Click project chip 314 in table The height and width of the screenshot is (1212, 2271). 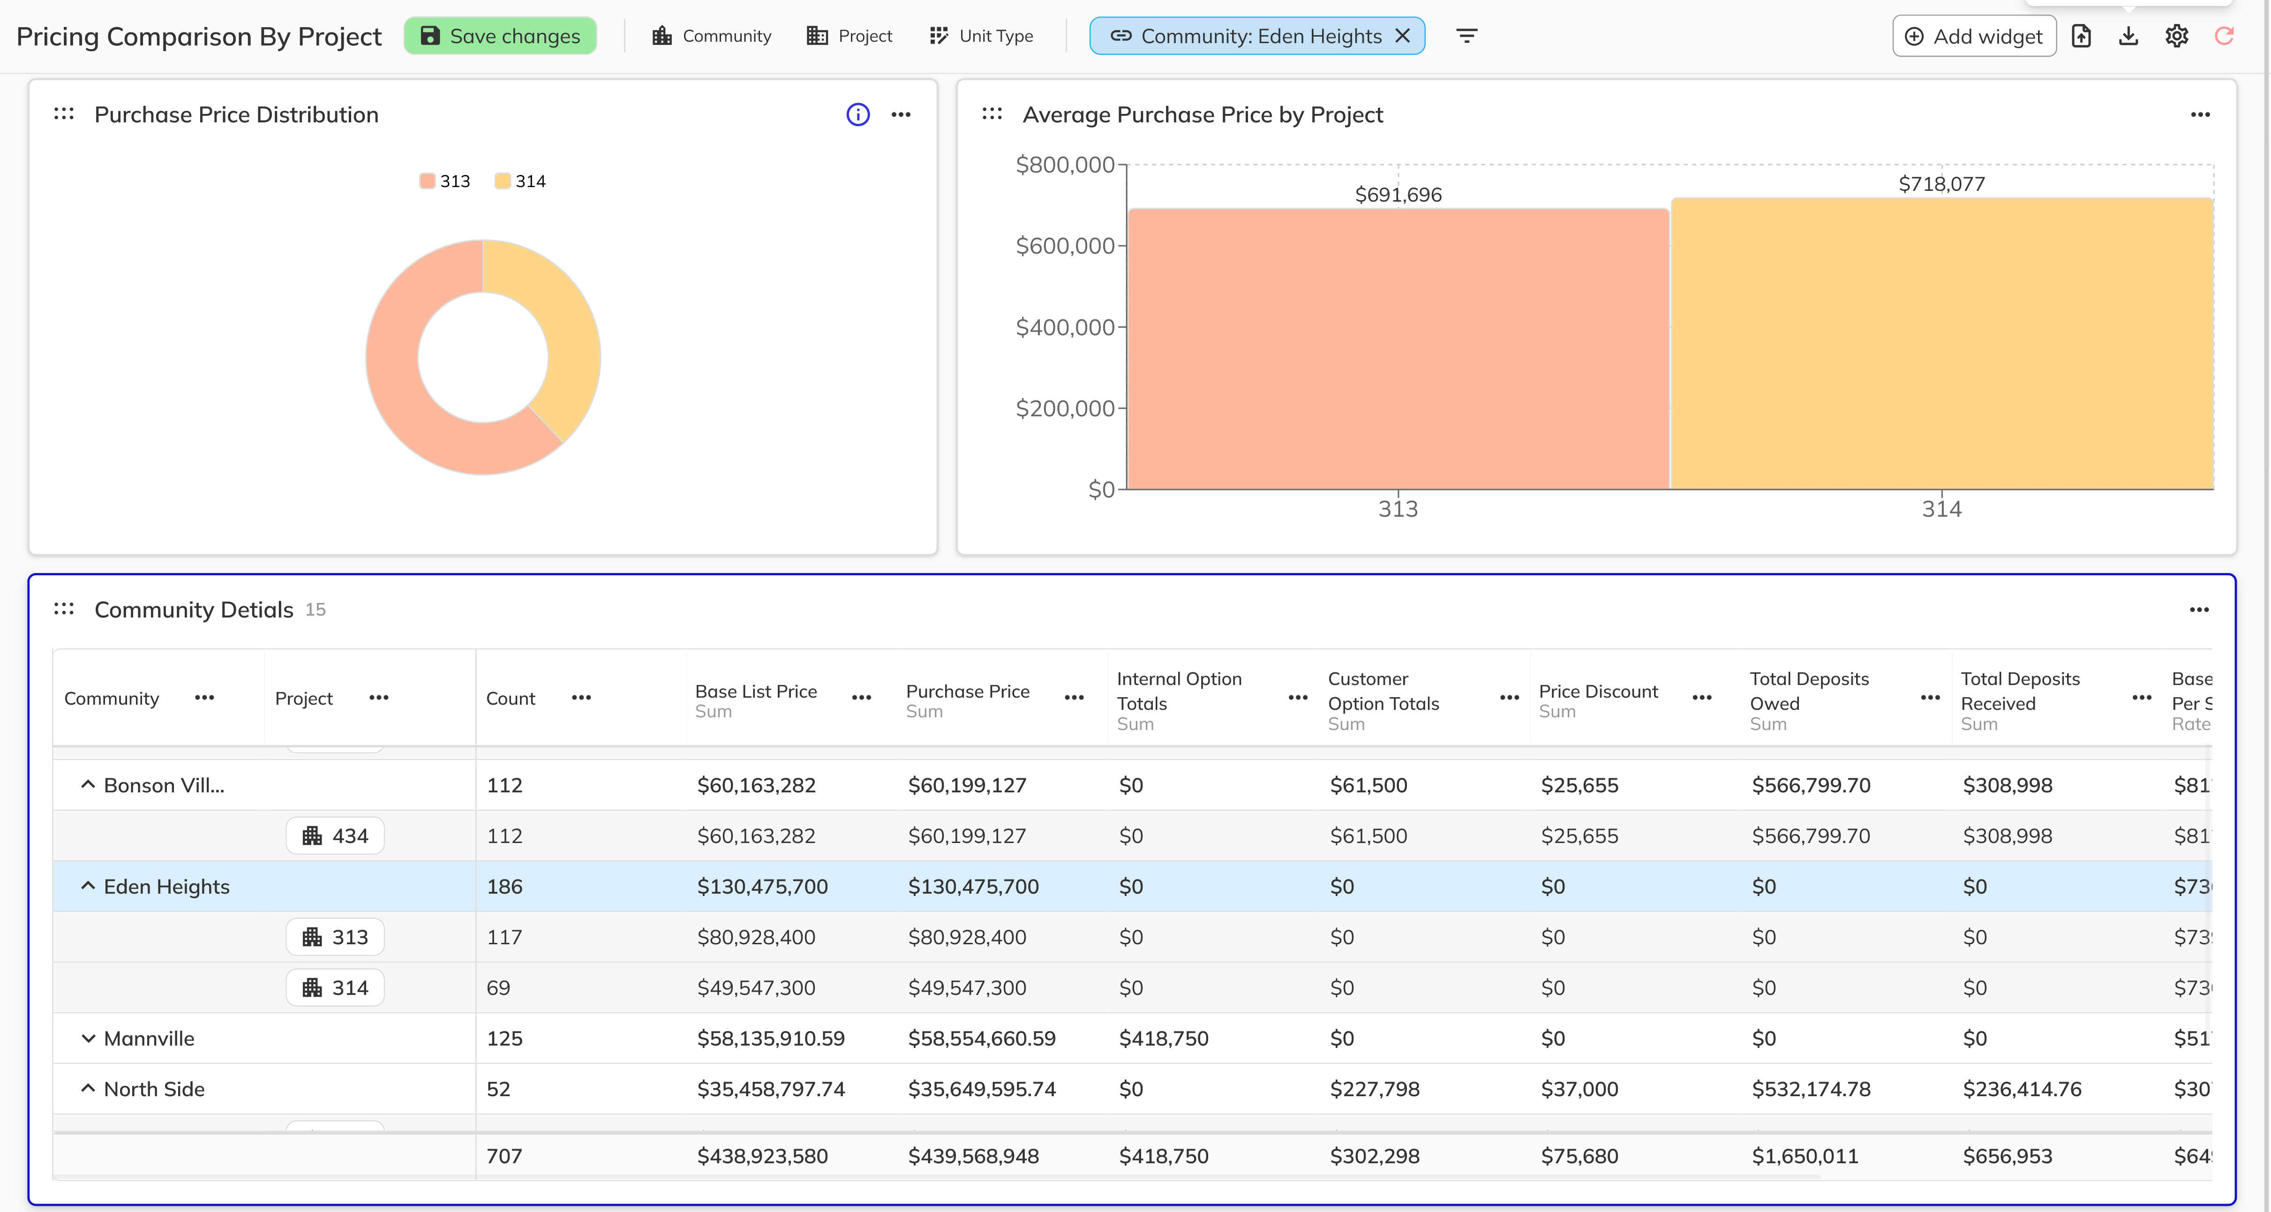335,987
